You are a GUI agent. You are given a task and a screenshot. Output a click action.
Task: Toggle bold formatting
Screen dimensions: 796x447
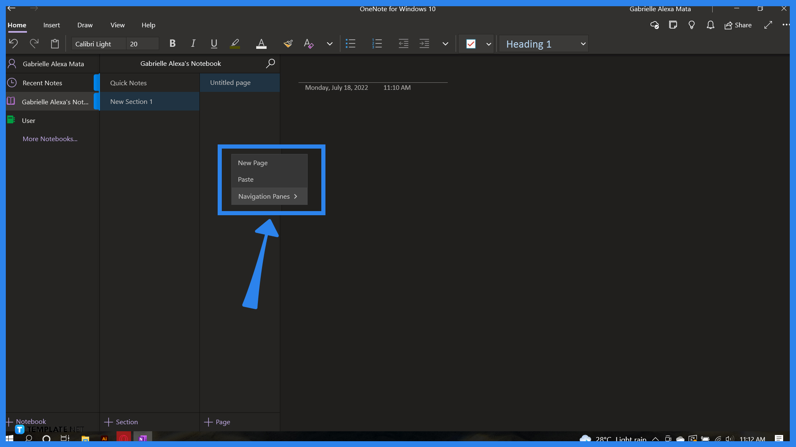[172, 43]
